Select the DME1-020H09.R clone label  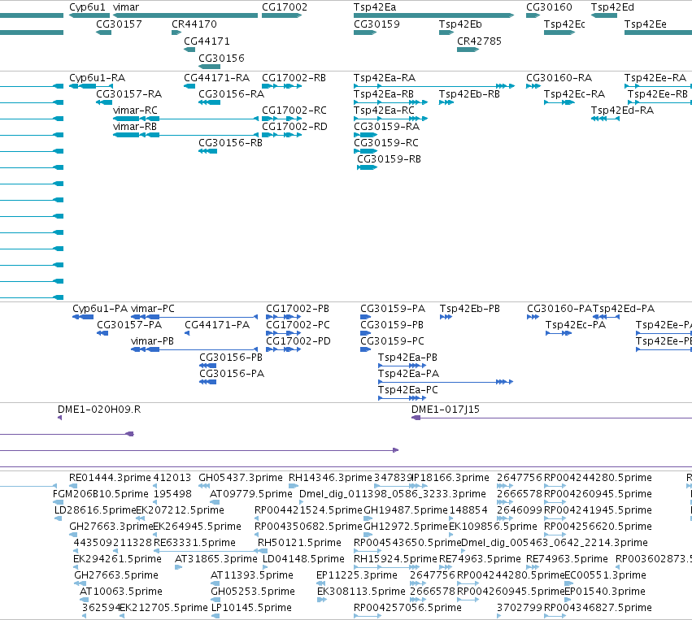[x=99, y=410]
